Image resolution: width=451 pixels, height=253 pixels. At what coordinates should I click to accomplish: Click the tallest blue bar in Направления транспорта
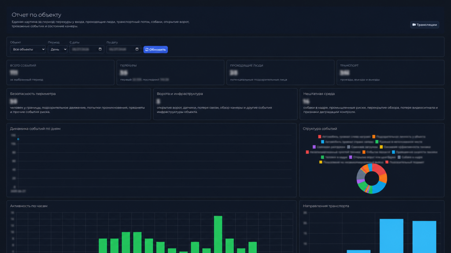[392, 236]
